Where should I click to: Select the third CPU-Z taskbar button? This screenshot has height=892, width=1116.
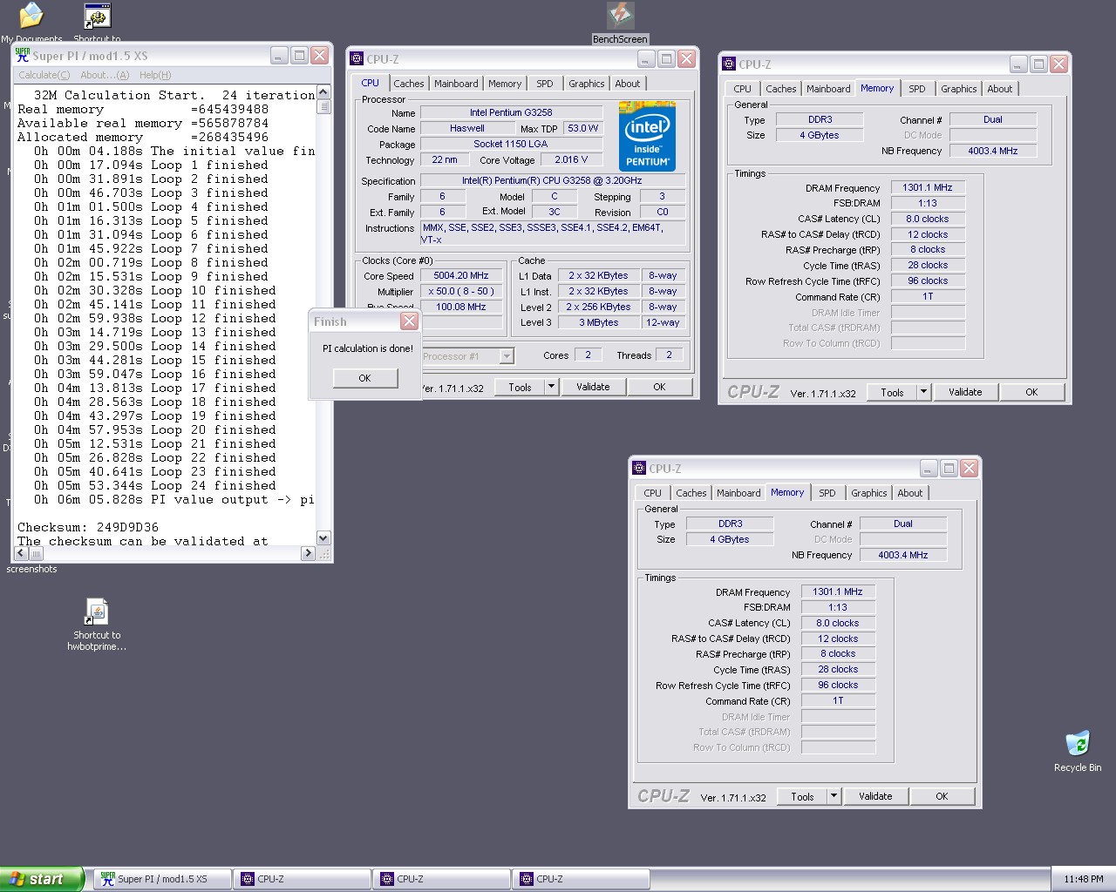click(582, 879)
